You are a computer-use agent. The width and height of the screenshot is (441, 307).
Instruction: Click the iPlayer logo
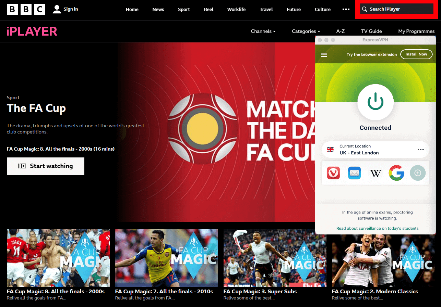32,31
